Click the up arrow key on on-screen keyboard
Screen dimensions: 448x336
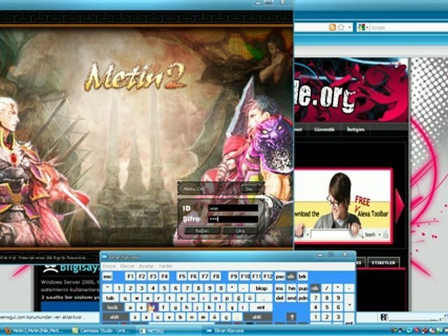point(292,317)
